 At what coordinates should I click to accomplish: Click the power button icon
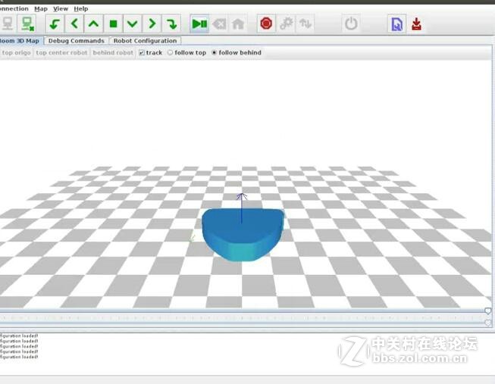click(x=351, y=23)
